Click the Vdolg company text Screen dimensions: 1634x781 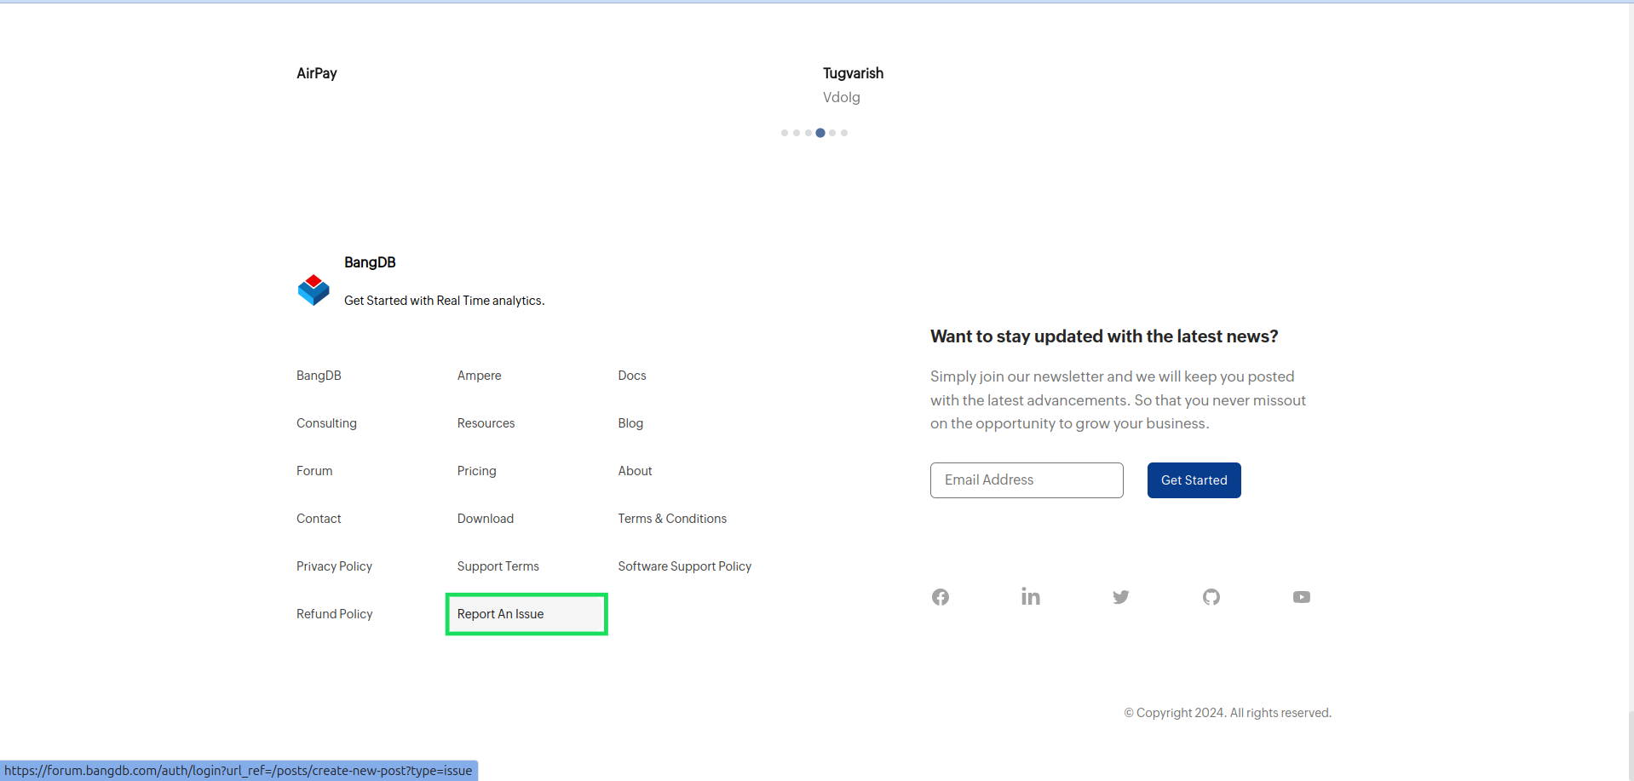(842, 97)
